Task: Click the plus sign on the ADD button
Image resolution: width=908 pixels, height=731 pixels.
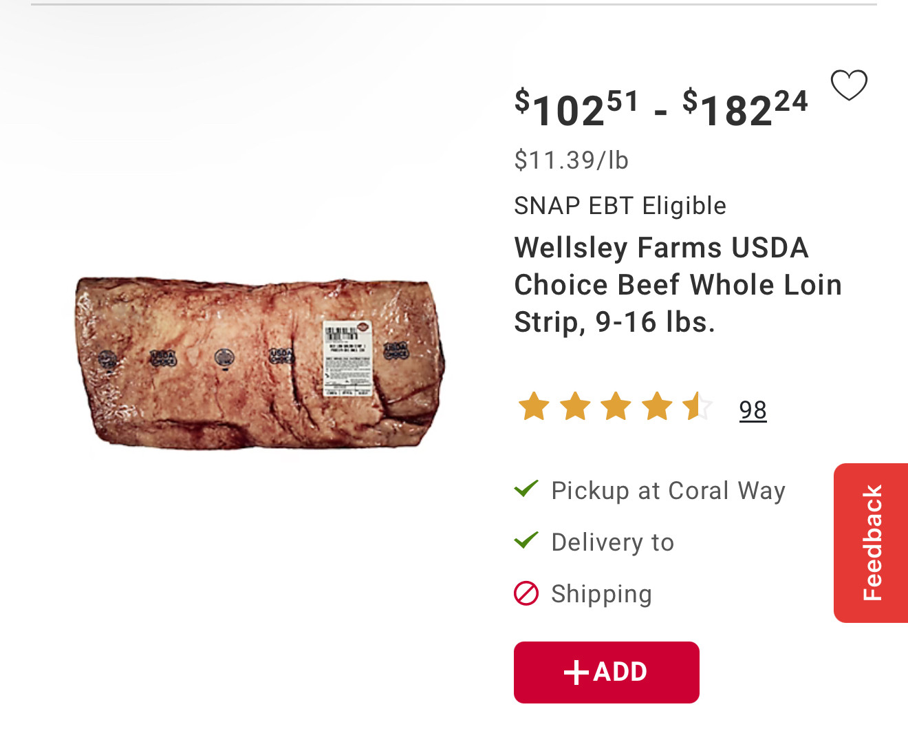Action: coord(576,672)
